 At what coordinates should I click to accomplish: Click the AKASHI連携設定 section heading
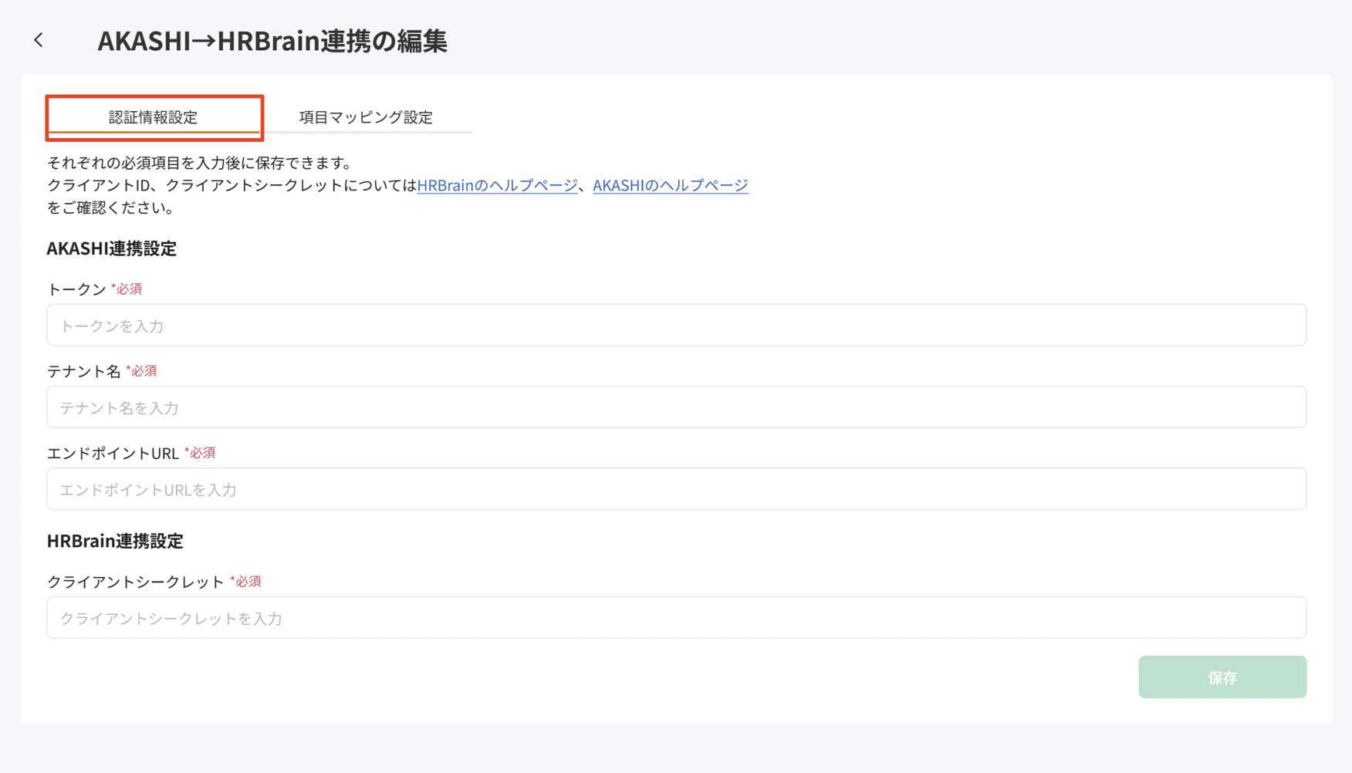pos(112,248)
